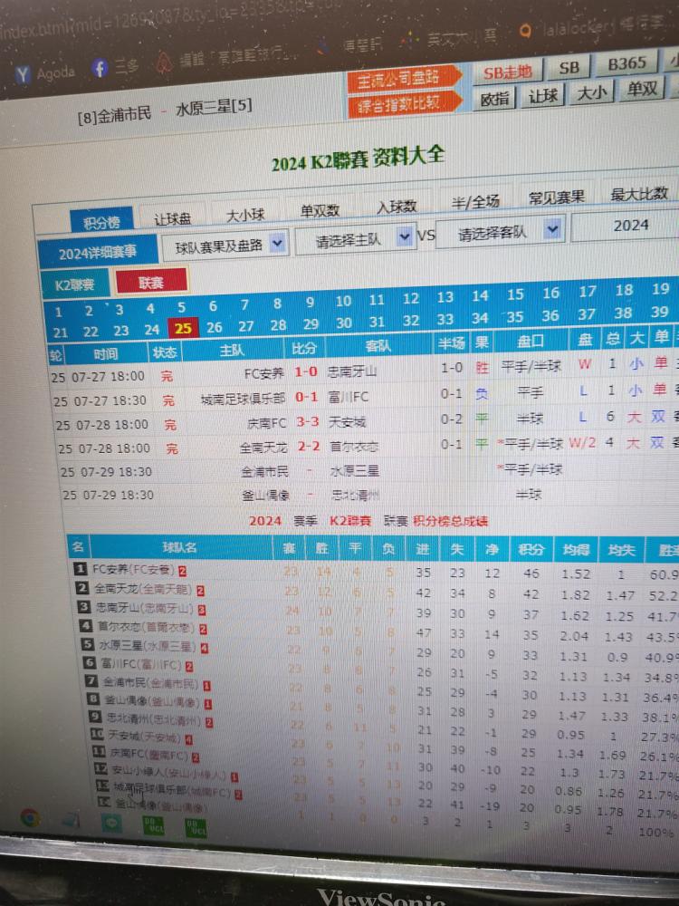
Task: Switch to the 积分榜 tab
Action: click(x=101, y=222)
